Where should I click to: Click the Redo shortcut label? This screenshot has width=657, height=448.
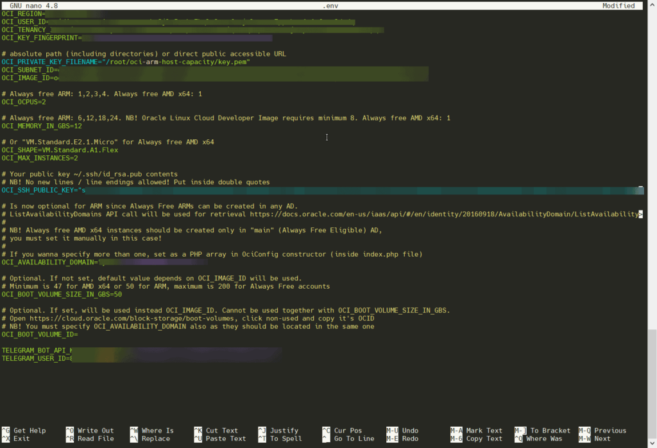[x=410, y=438]
